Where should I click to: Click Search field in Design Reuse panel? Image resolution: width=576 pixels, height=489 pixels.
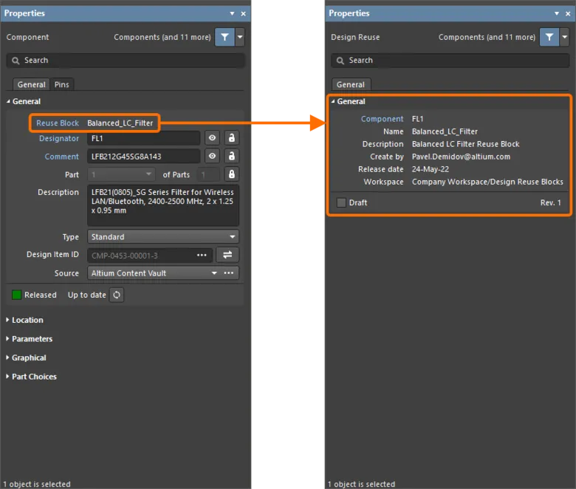click(450, 61)
